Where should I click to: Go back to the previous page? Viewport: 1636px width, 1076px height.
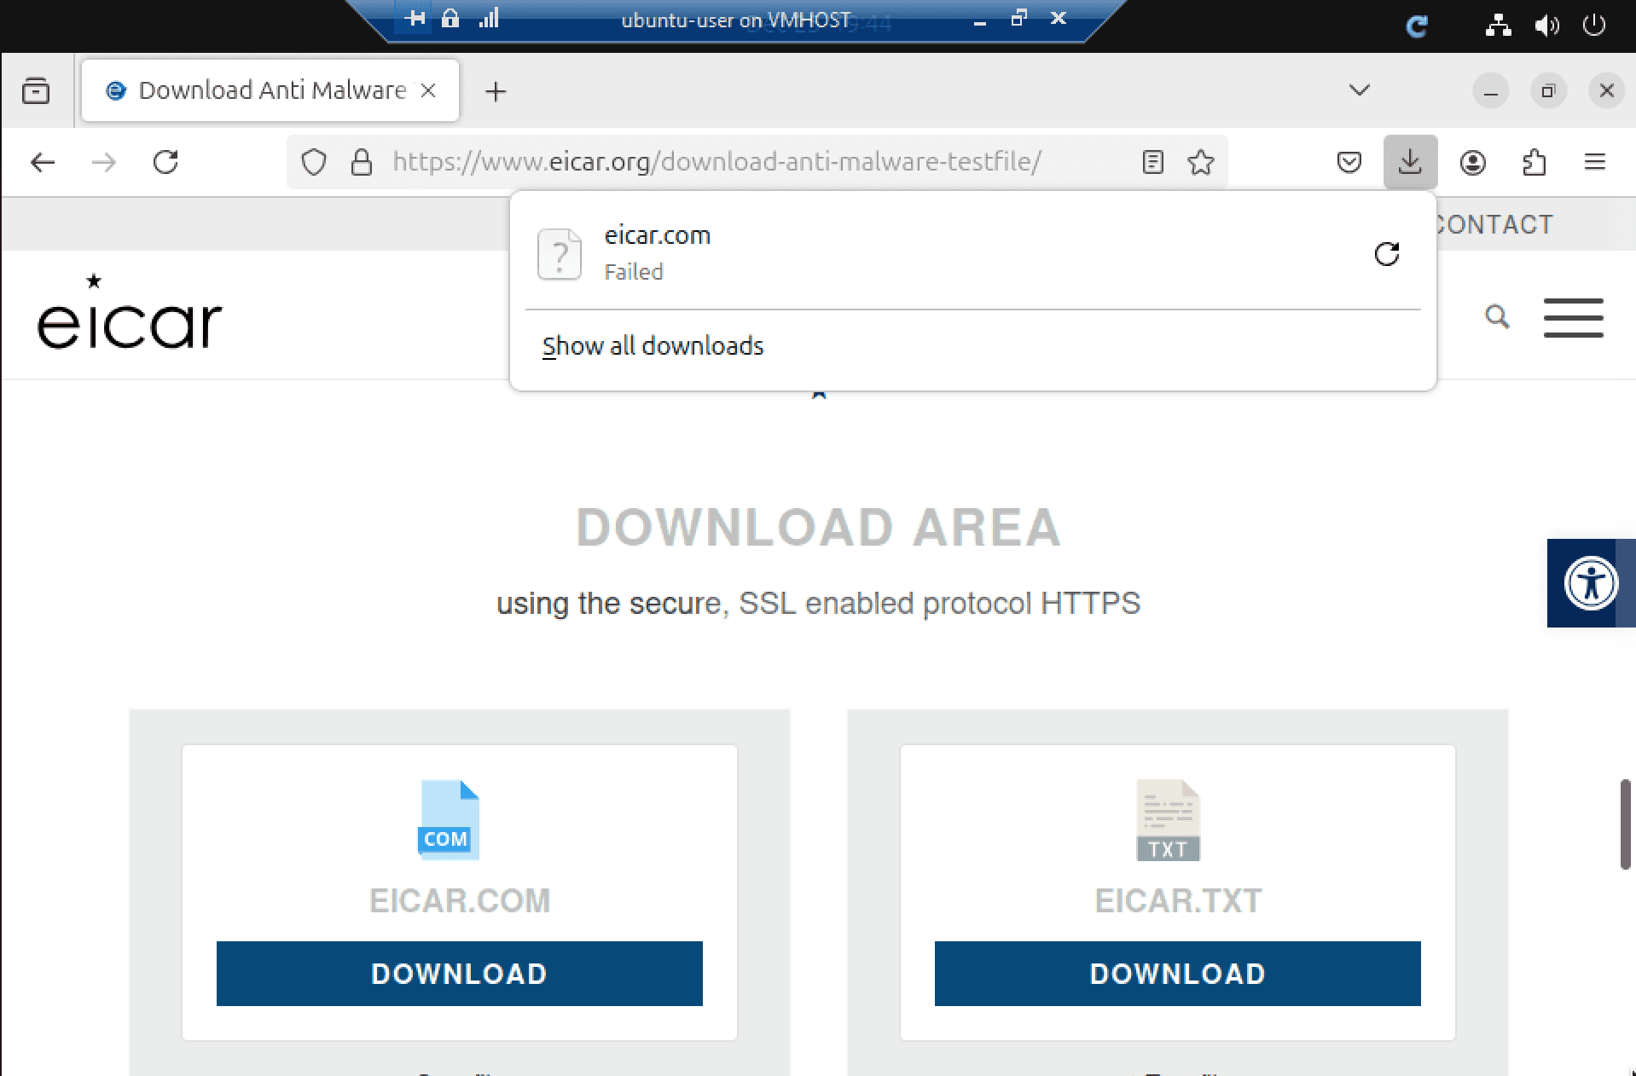43,162
